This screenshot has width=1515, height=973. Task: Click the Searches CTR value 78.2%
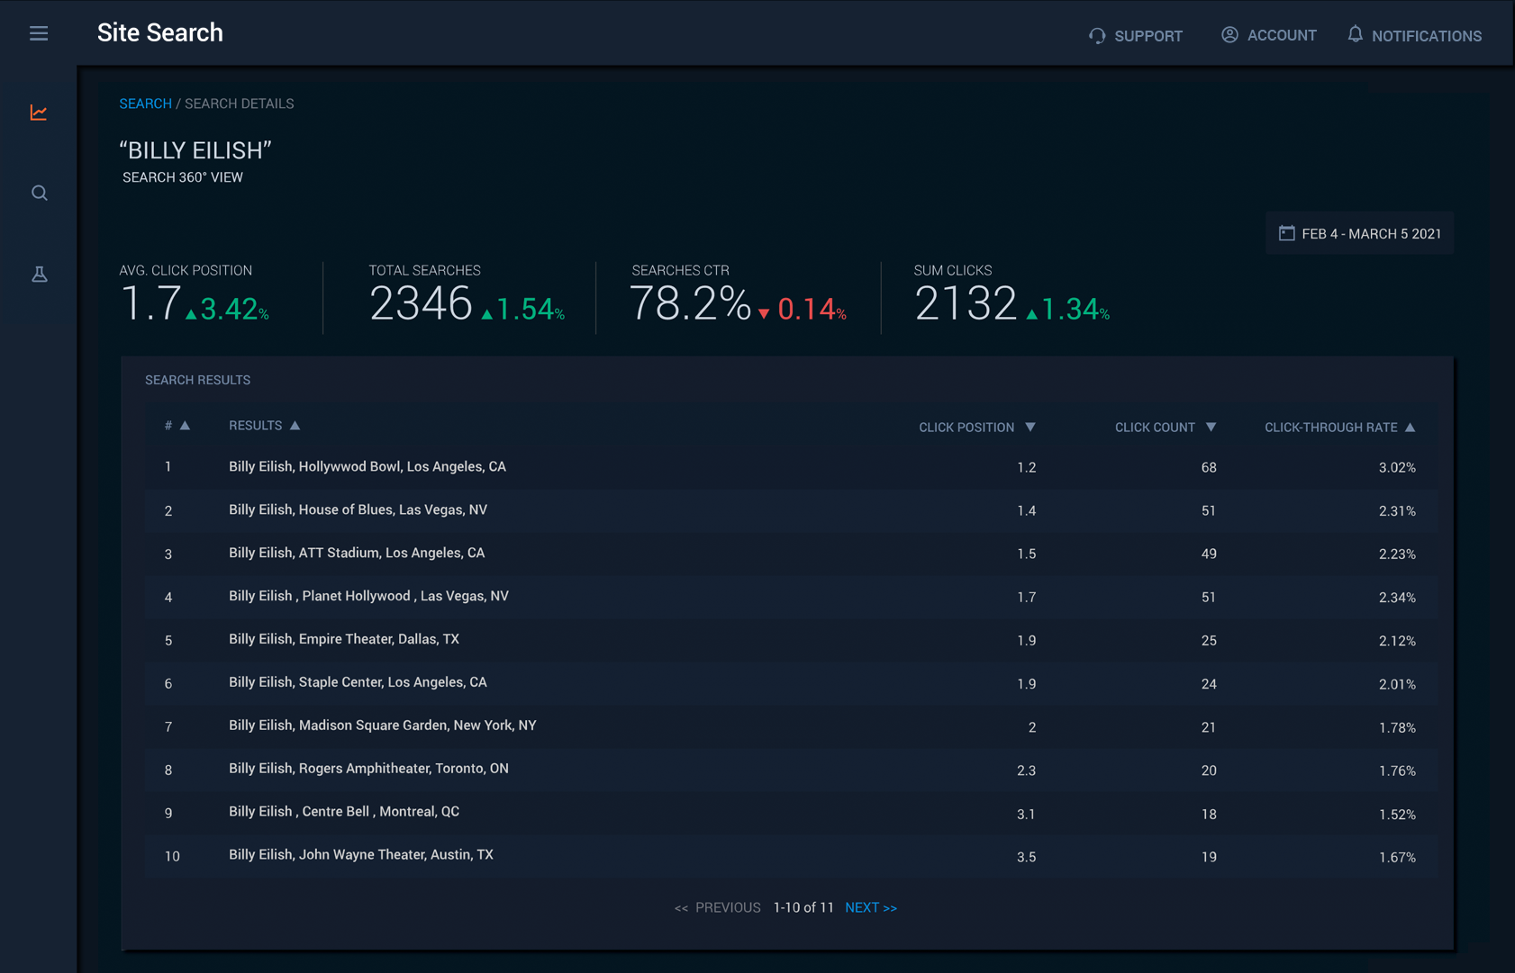point(690,303)
